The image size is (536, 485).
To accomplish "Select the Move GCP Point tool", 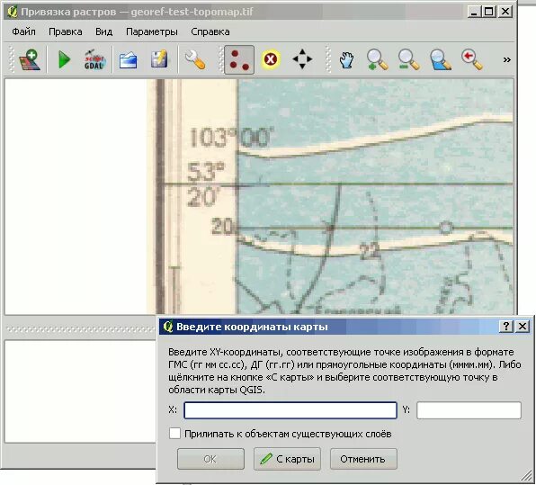I will pos(302,59).
